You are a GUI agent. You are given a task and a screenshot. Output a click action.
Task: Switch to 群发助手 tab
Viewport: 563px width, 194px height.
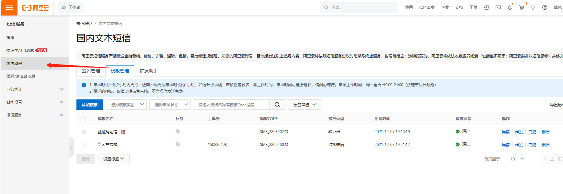click(x=149, y=71)
